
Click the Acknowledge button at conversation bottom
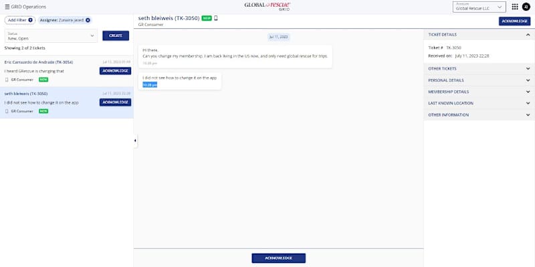pyautogui.click(x=278, y=258)
